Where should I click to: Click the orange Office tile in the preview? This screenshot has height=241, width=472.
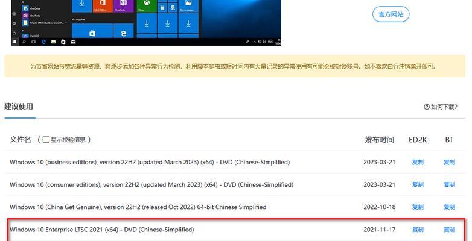point(103,6)
